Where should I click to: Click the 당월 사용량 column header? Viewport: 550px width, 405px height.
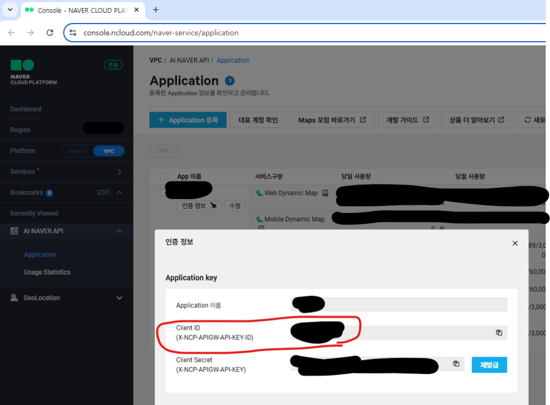point(469,176)
